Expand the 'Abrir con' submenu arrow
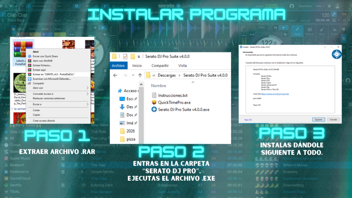Image resolution: width=352 pixels, height=198 pixels. 88,88
